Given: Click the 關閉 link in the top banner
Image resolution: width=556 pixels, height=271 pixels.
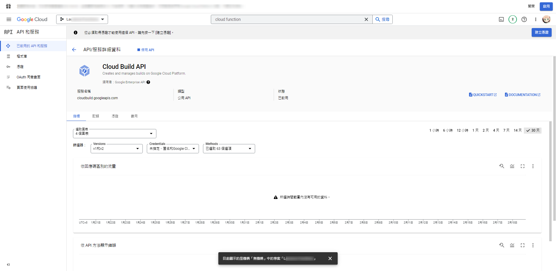Looking at the screenshot, I should 531,6.
